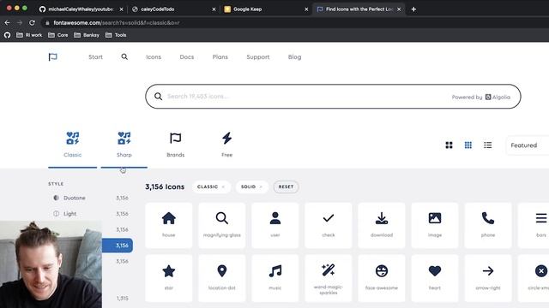Open a new browser tab
This screenshot has width=549, height=308.
click(413, 9)
